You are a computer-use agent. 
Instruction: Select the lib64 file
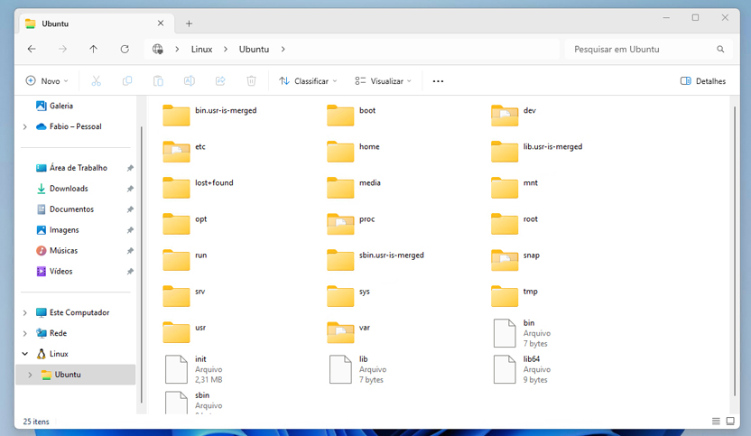522,369
